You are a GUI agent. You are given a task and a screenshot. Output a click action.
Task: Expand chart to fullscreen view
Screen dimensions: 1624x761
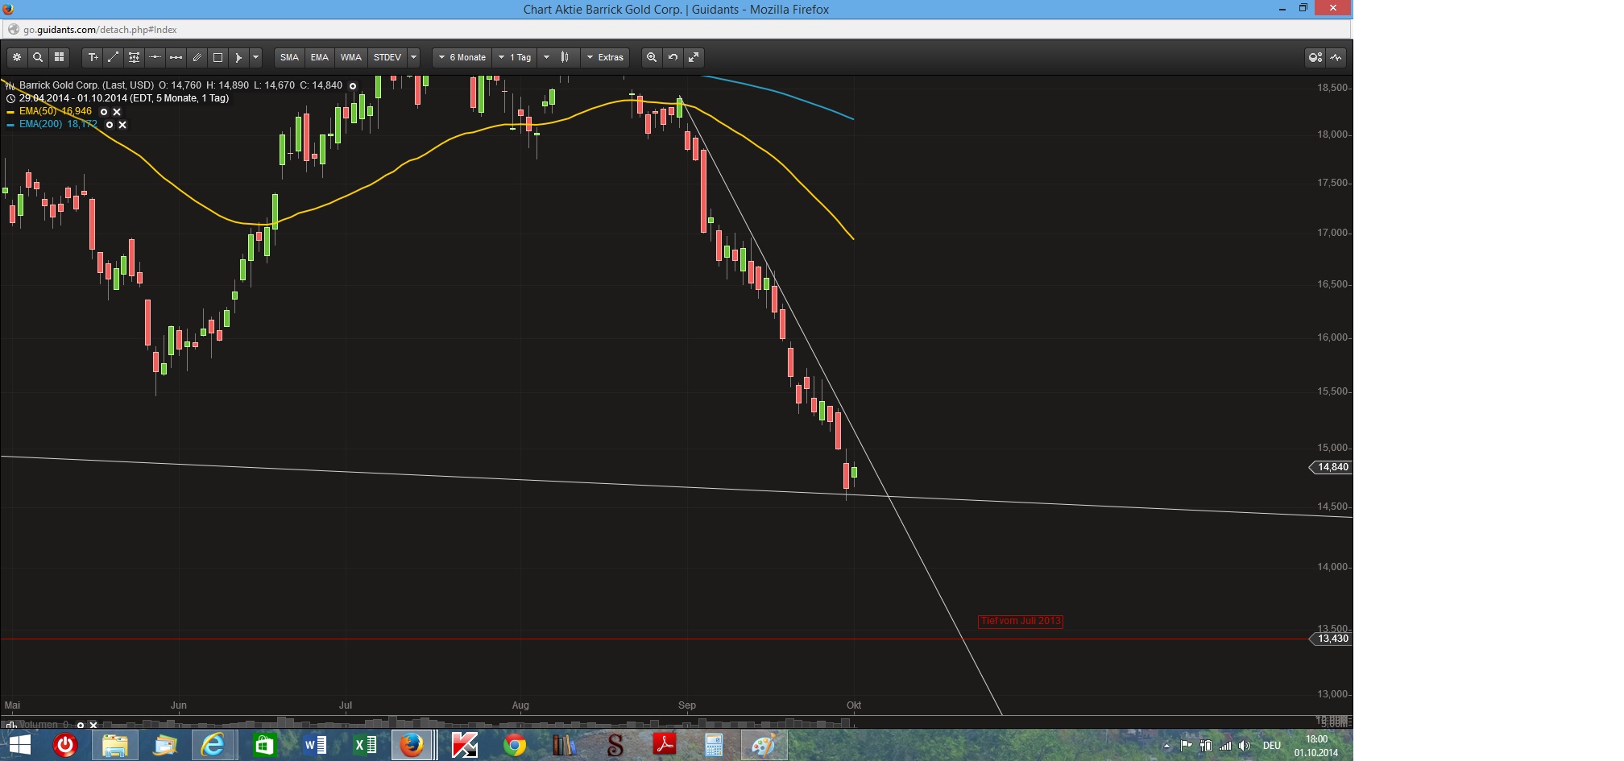(x=694, y=57)
